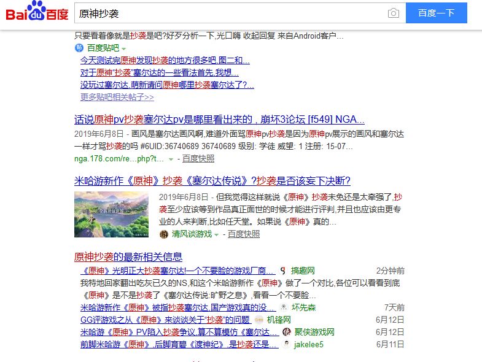Click the 7天前 timestamp
Viewport: 482px width, 362px height.
tap(394, 307)
